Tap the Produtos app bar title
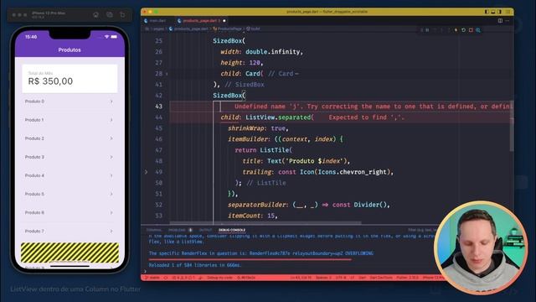The height and width of the screenshot is (302, 536). (70, 50)
